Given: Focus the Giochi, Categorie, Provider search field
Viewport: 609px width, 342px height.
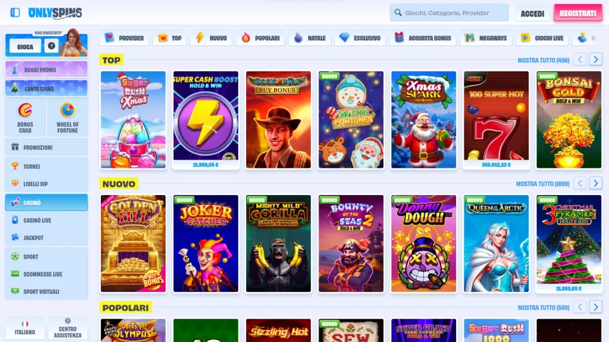Looking at the screenshot, I should coord(449,13).
